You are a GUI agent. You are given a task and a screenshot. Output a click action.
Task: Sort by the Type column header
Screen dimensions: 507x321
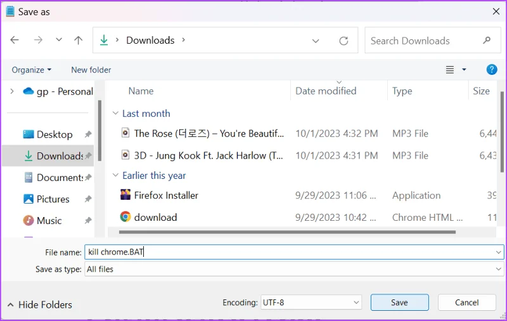[402, 91]
